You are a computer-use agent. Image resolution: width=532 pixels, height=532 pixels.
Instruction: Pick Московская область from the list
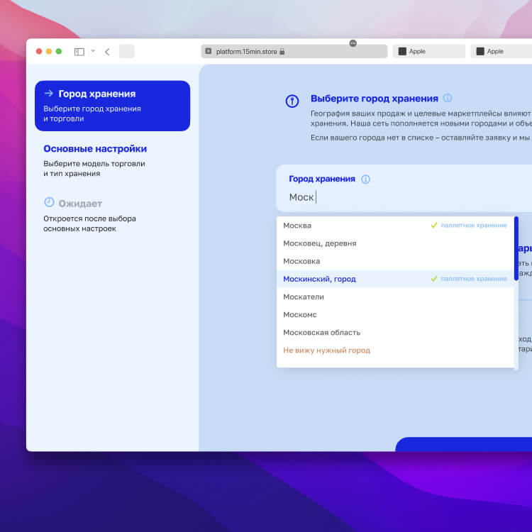pyautogui.click(x=321, y=332)
